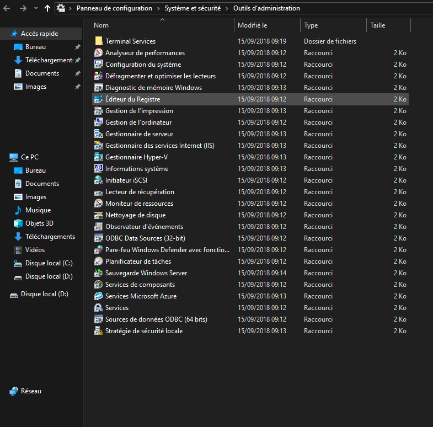Select the 'Dossier de fichiers' type cell
This screenshot has height=427, width=433.
coord(330,41)
